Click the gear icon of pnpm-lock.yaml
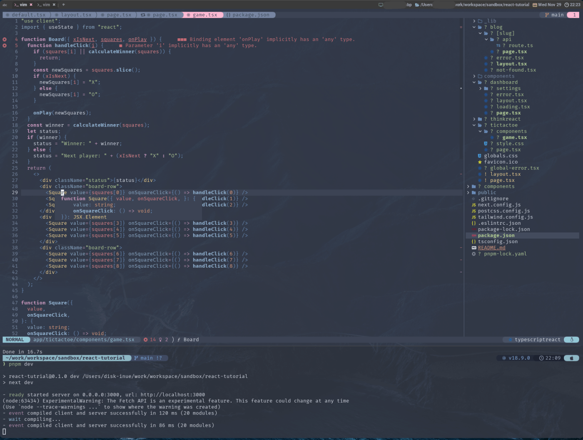 [x=474, y=254]
